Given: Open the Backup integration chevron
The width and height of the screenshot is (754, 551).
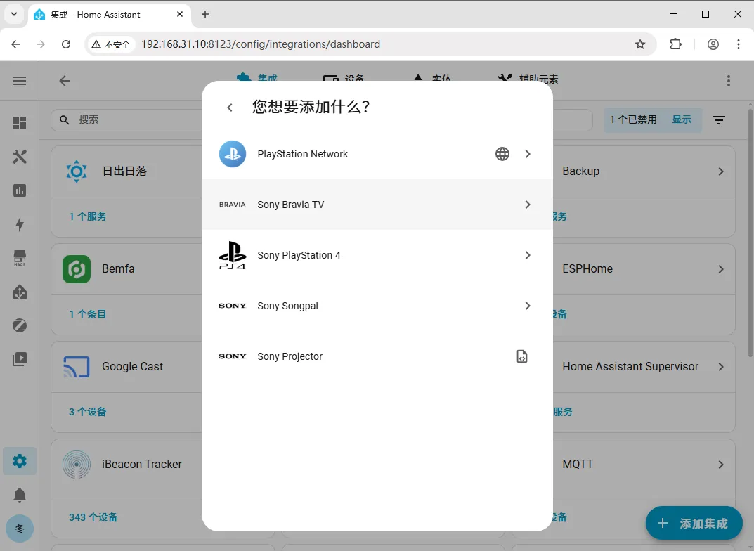Looking at the screenshot, I should (x=721, y=171).
